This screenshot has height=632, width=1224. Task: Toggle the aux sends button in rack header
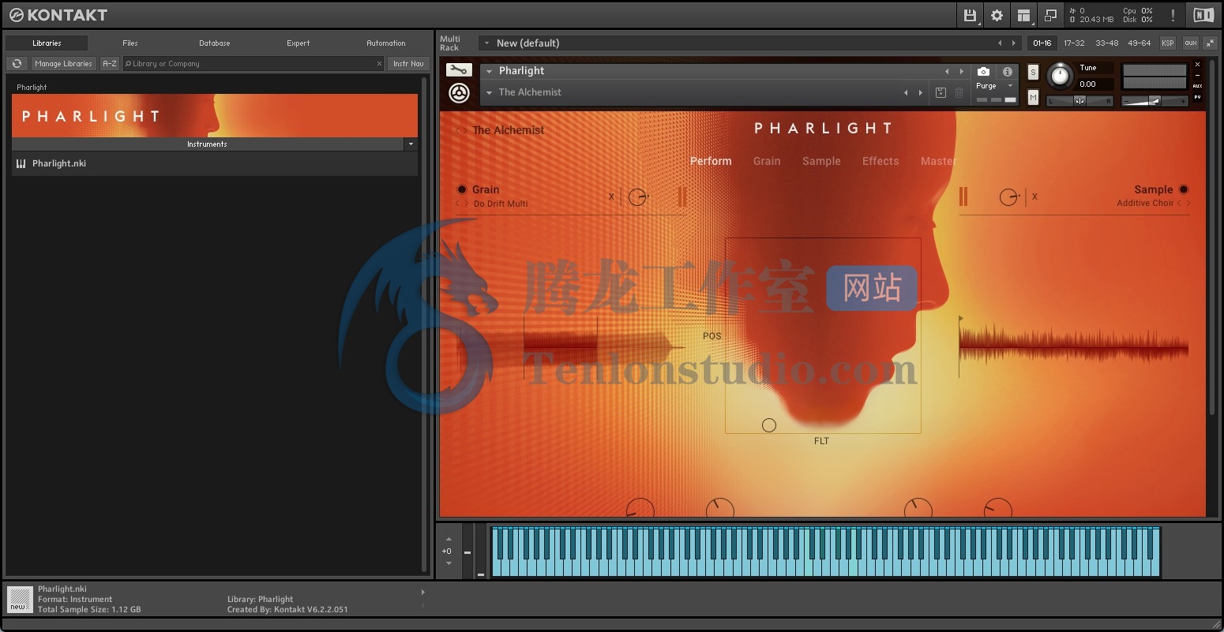point(1191,43)
